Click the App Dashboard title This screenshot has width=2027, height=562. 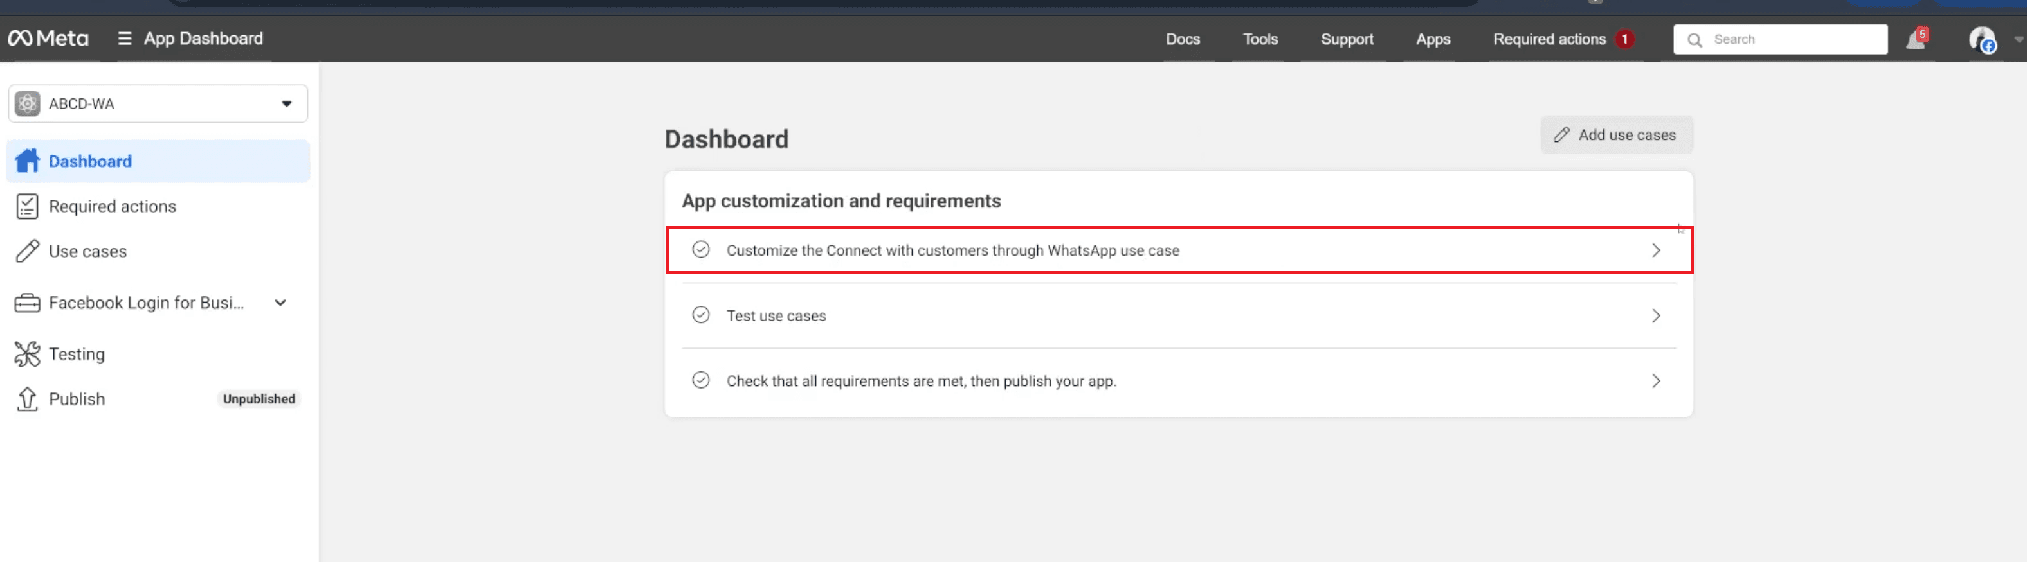pyautogui.click(x=203, y=39)
